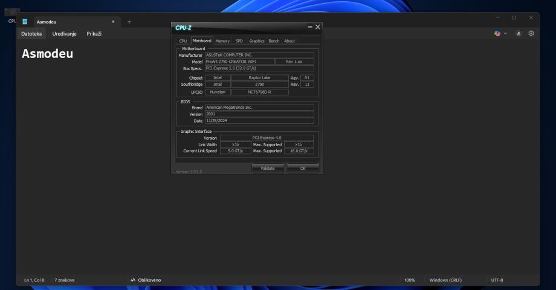Click the ASUSTeK COMPUTER INC. manufacturer field
The height and width of the screenshot is (290, 556).
click(x=259, y=55)
